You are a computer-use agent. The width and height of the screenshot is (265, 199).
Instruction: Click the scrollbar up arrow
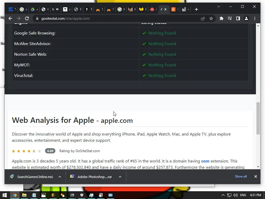(x=258, y=26)
